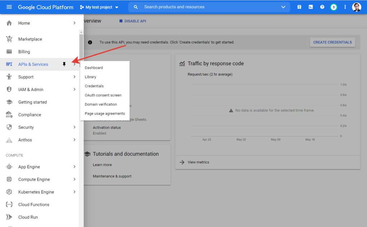The width and height of the screenshot is (367, 227).
Task: Expand the IAM & Admin submenu
Action: click(x=74, y=90)
